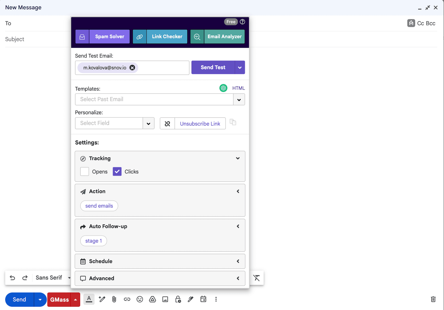
Task: Click the remove formatting icon
Action: point(256,278)
